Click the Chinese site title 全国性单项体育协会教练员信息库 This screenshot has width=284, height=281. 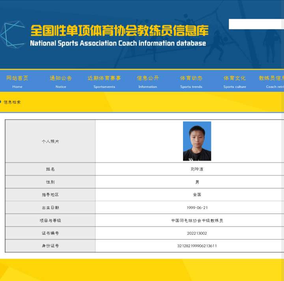click(x=119, y=30)
